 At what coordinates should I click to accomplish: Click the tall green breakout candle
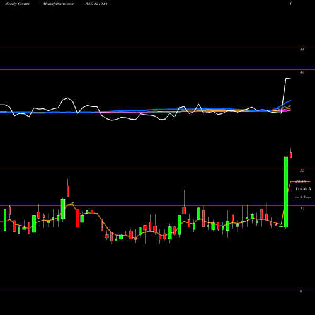(286, 192)
